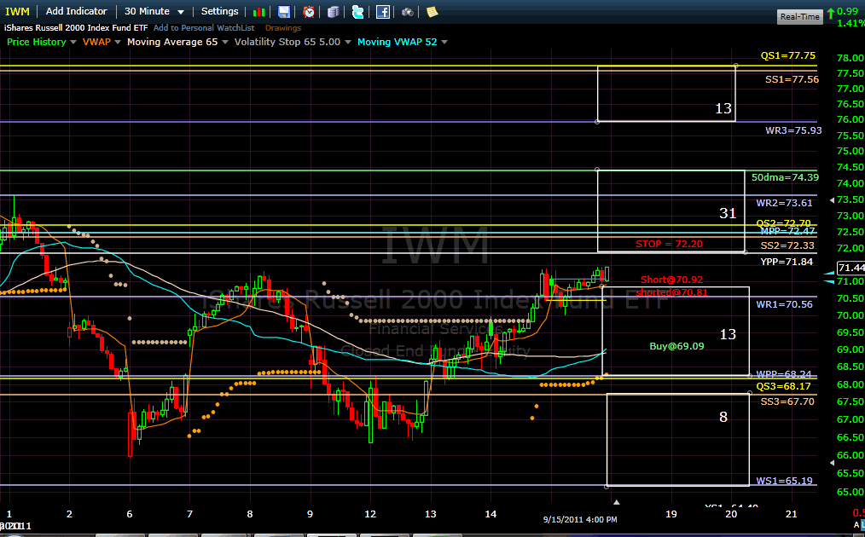This screenshot has height=537, width=865.
Task: Click the binoculars icon in toolbar
Action: point(408,12)
